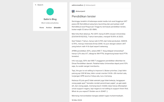Open greyed dinisuciyanti reblog source in header
Image resolution: width=164 pixels, height=102 pixels.
(91, 5)
